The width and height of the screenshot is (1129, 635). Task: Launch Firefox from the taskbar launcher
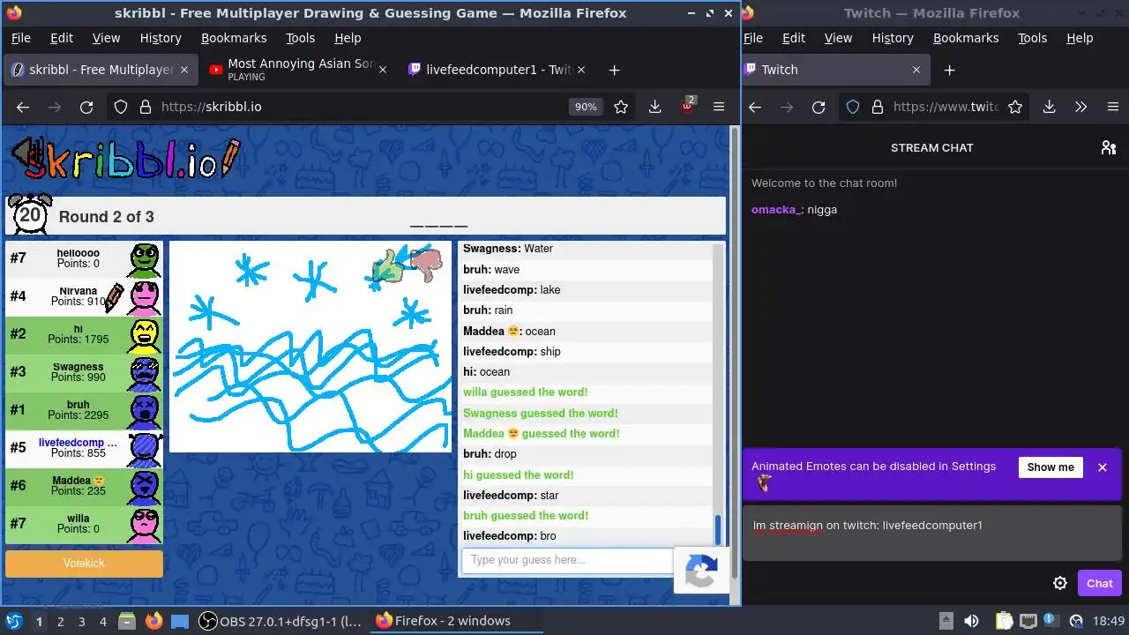153,621
